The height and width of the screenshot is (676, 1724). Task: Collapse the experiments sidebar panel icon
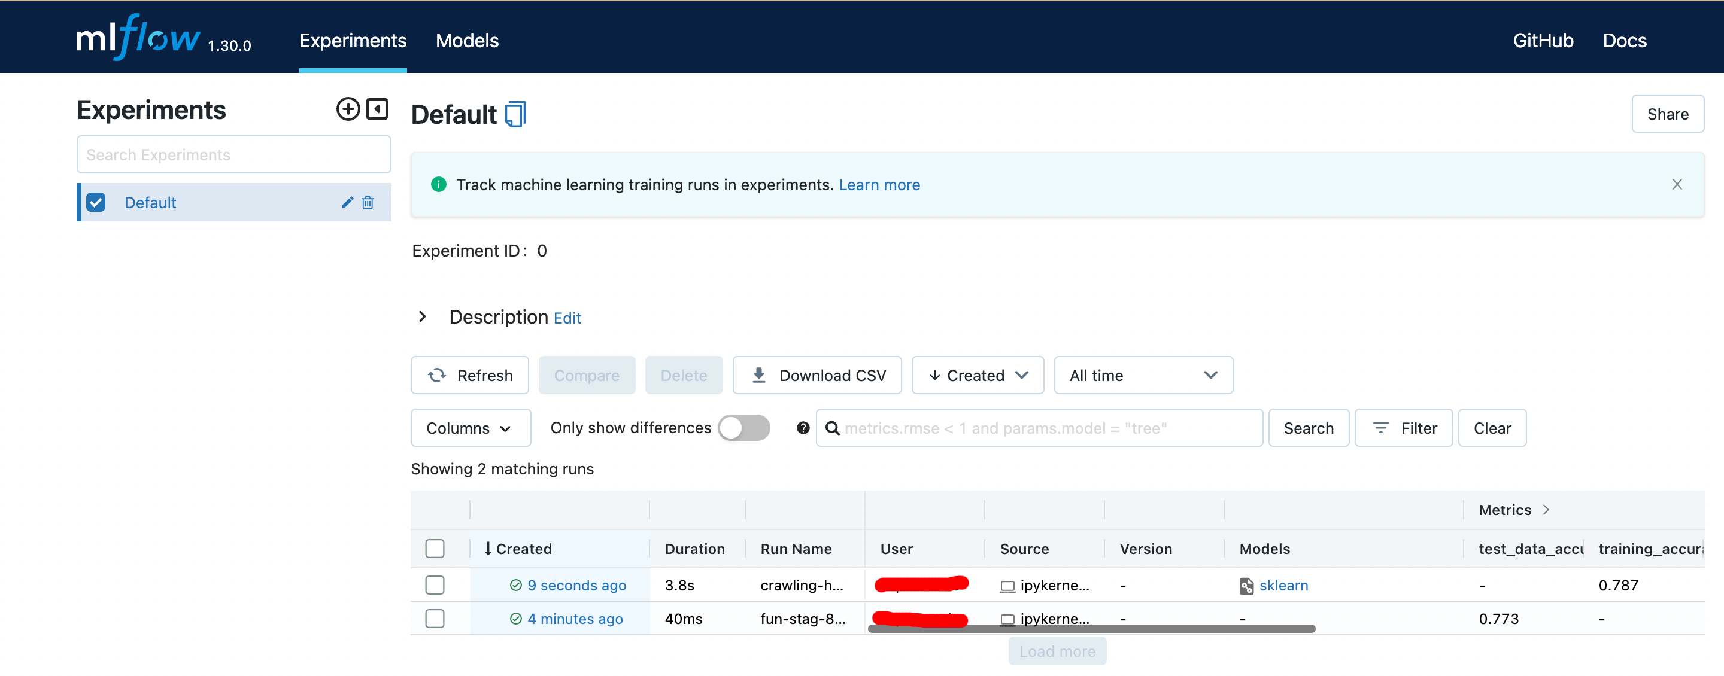pyautogui.click(x=378, y=109)
